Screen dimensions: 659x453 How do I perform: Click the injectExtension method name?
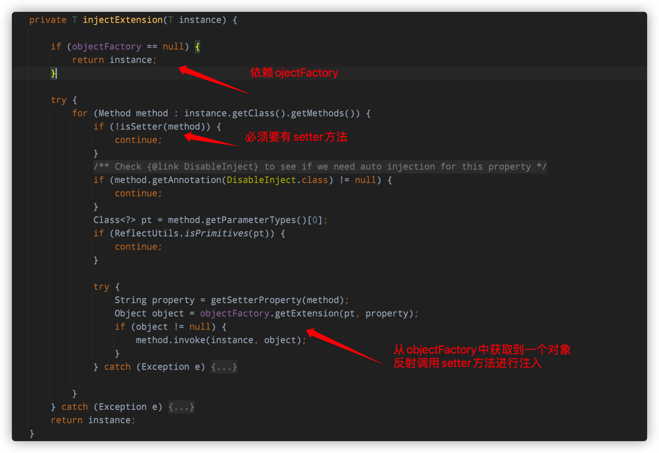(123, 20)
